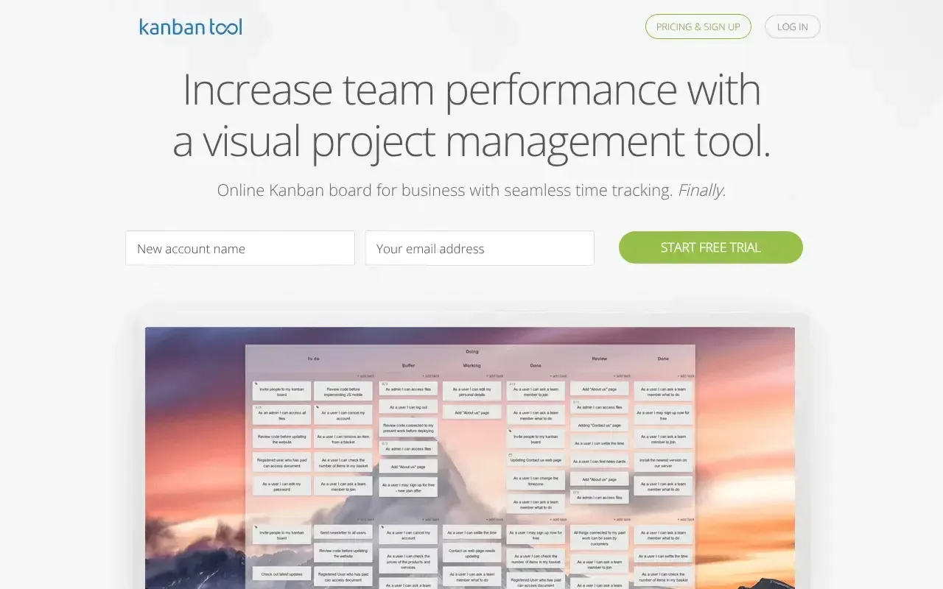
Task: Click the kanban board screenshot preview
Action: 470,456
